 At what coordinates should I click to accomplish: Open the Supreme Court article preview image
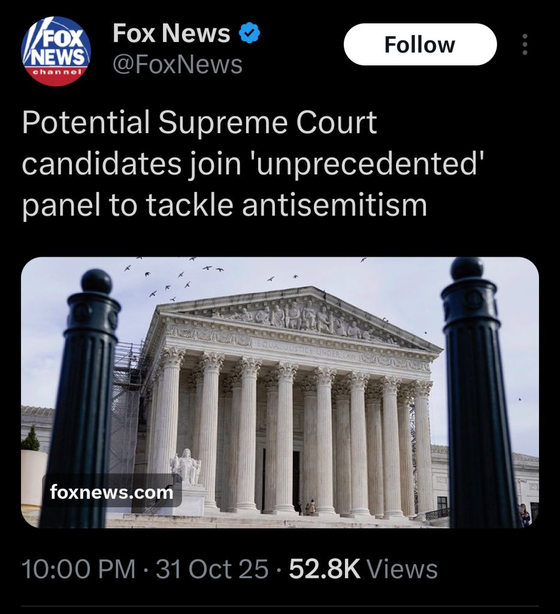point(280,392)
